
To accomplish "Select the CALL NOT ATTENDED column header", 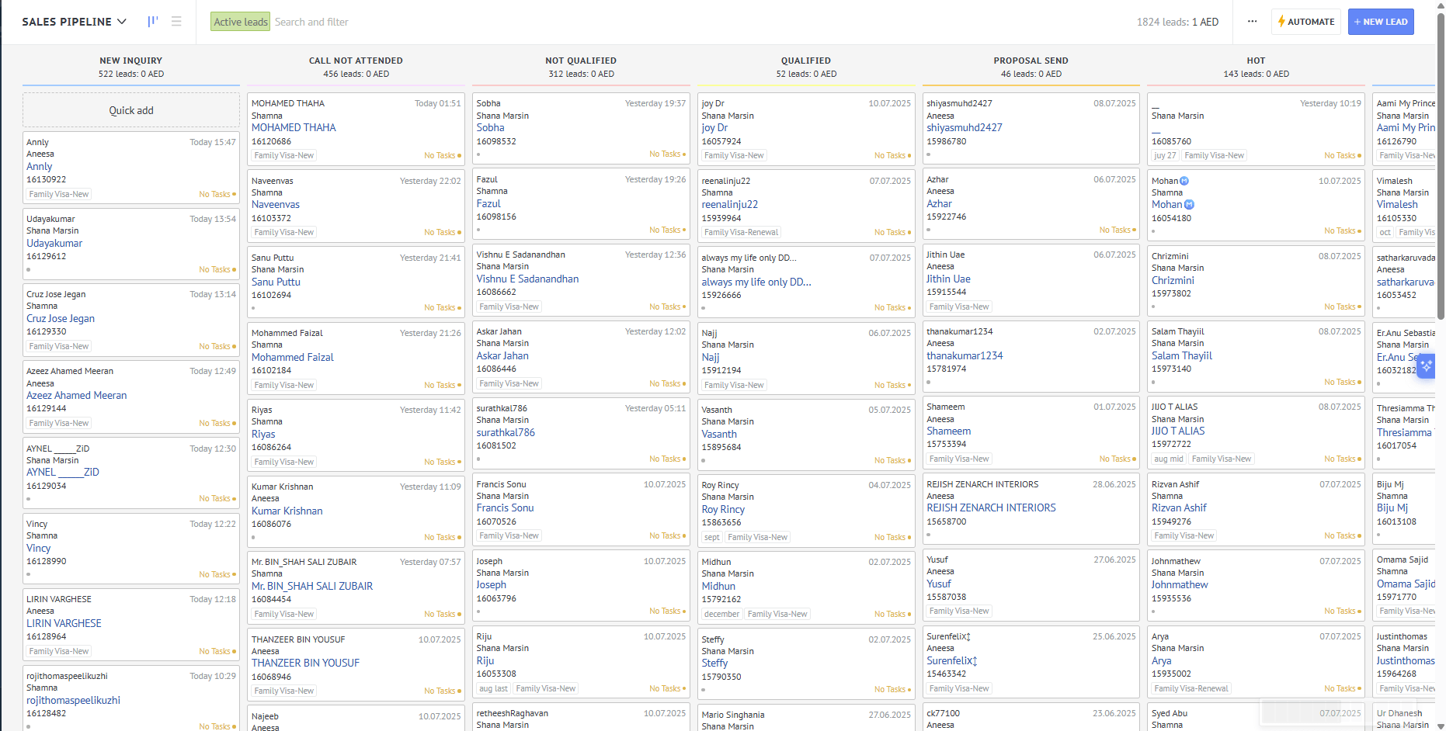I will tap(356, 61).
